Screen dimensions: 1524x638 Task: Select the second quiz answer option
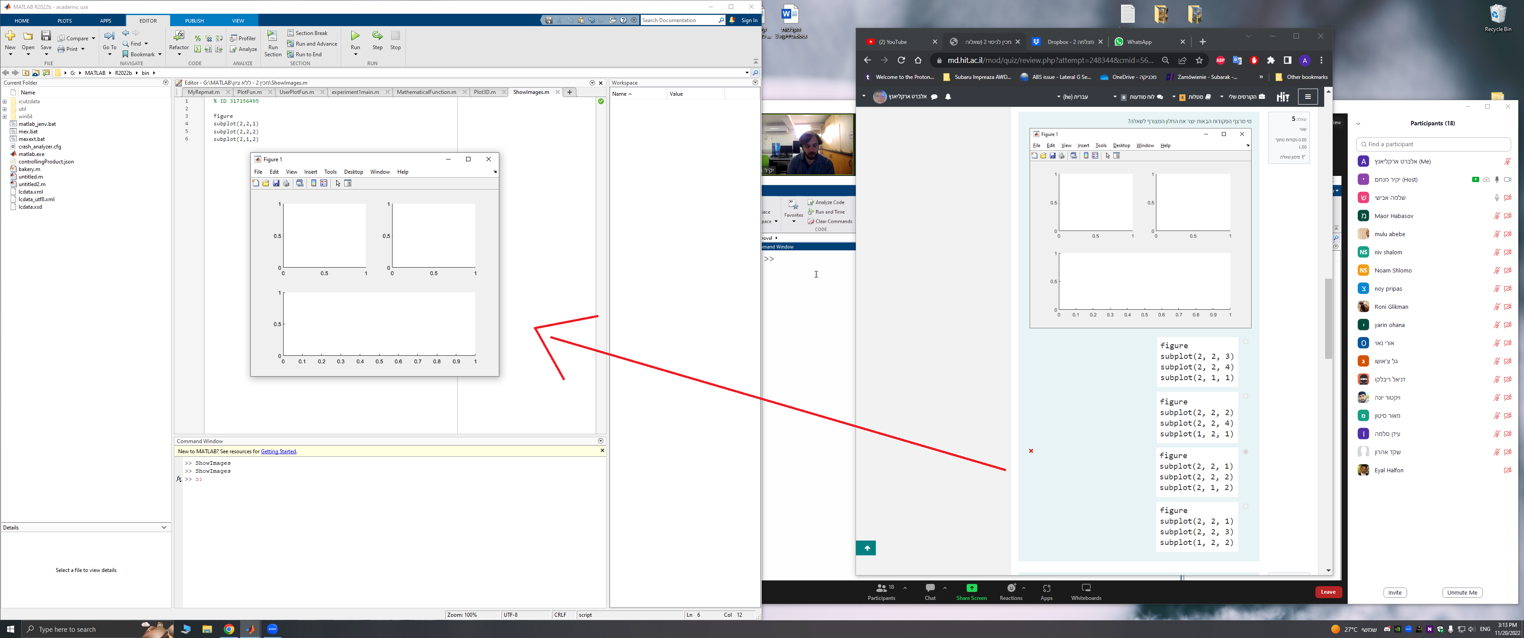tap(1245, 397)
